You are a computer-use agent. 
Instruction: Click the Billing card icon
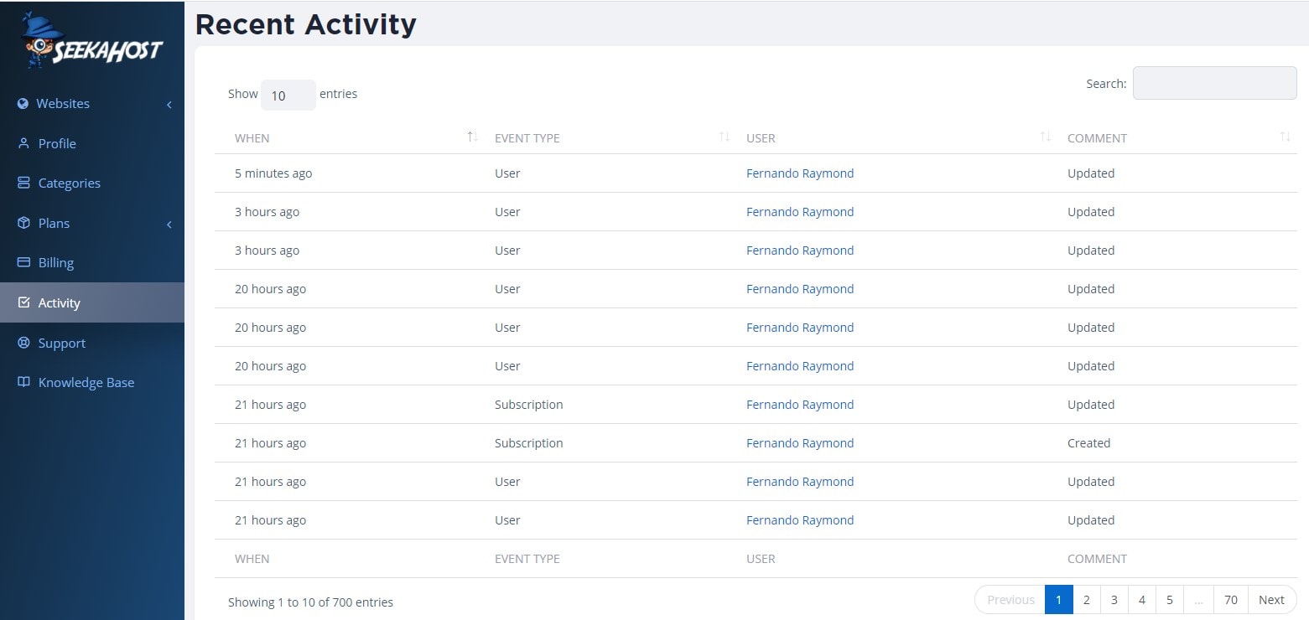click(23, 262)
